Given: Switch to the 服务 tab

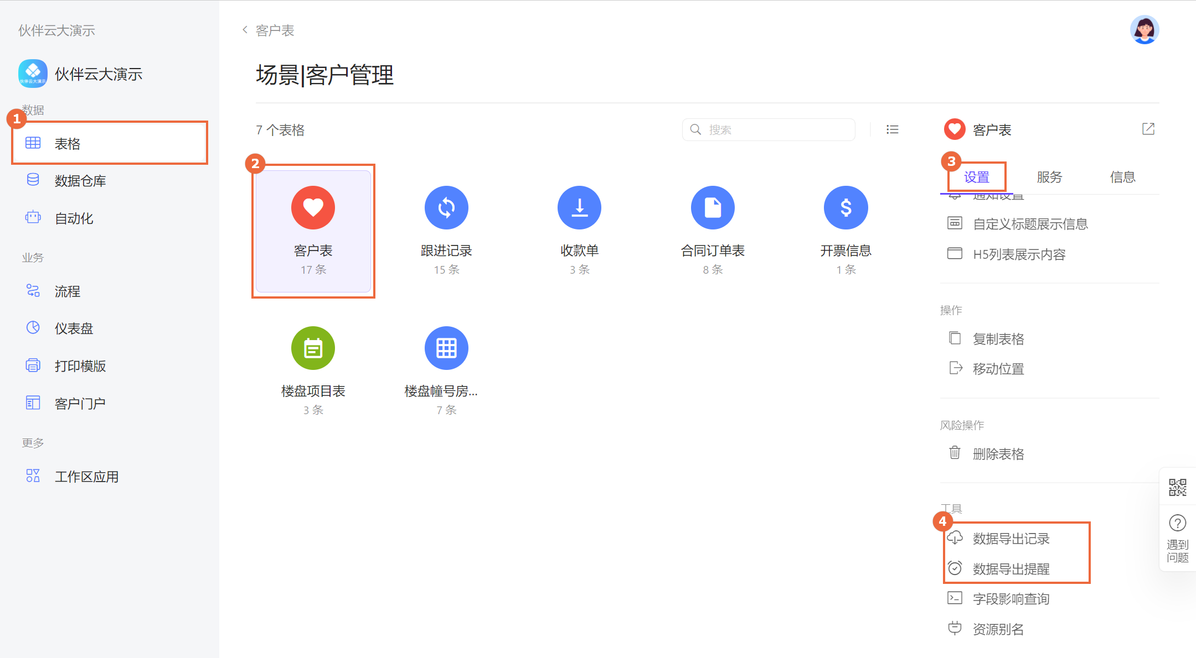Looking at the screenshot, I should coord(1049,177).
